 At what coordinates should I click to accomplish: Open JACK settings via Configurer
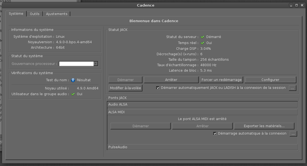tap(271, 80)
